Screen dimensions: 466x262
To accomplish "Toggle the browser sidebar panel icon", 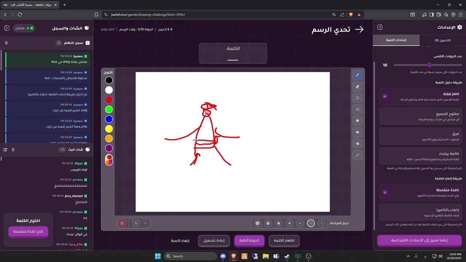I will click(x=431, y=15).
